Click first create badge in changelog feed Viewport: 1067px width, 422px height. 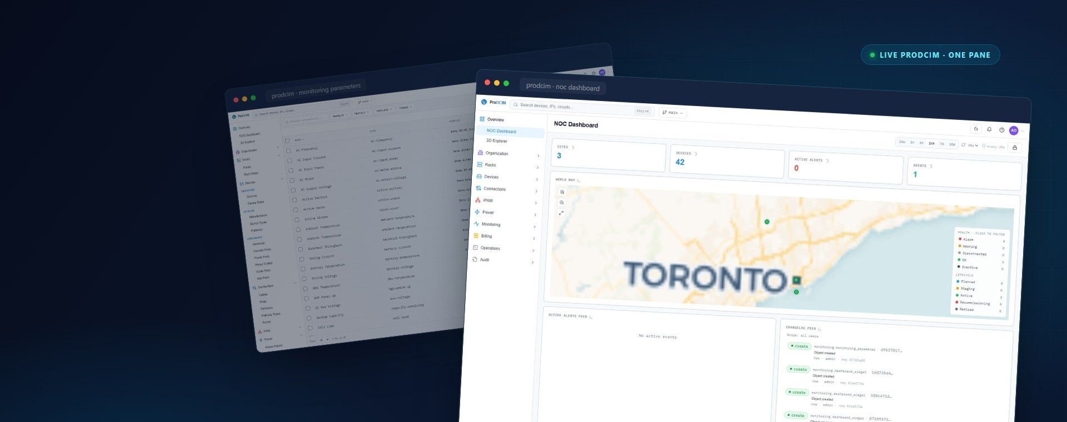tap(799, 346)
